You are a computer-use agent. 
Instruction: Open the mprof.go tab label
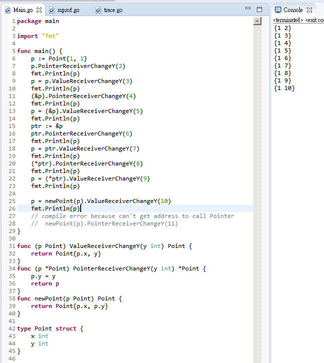[x=68, y=10]
